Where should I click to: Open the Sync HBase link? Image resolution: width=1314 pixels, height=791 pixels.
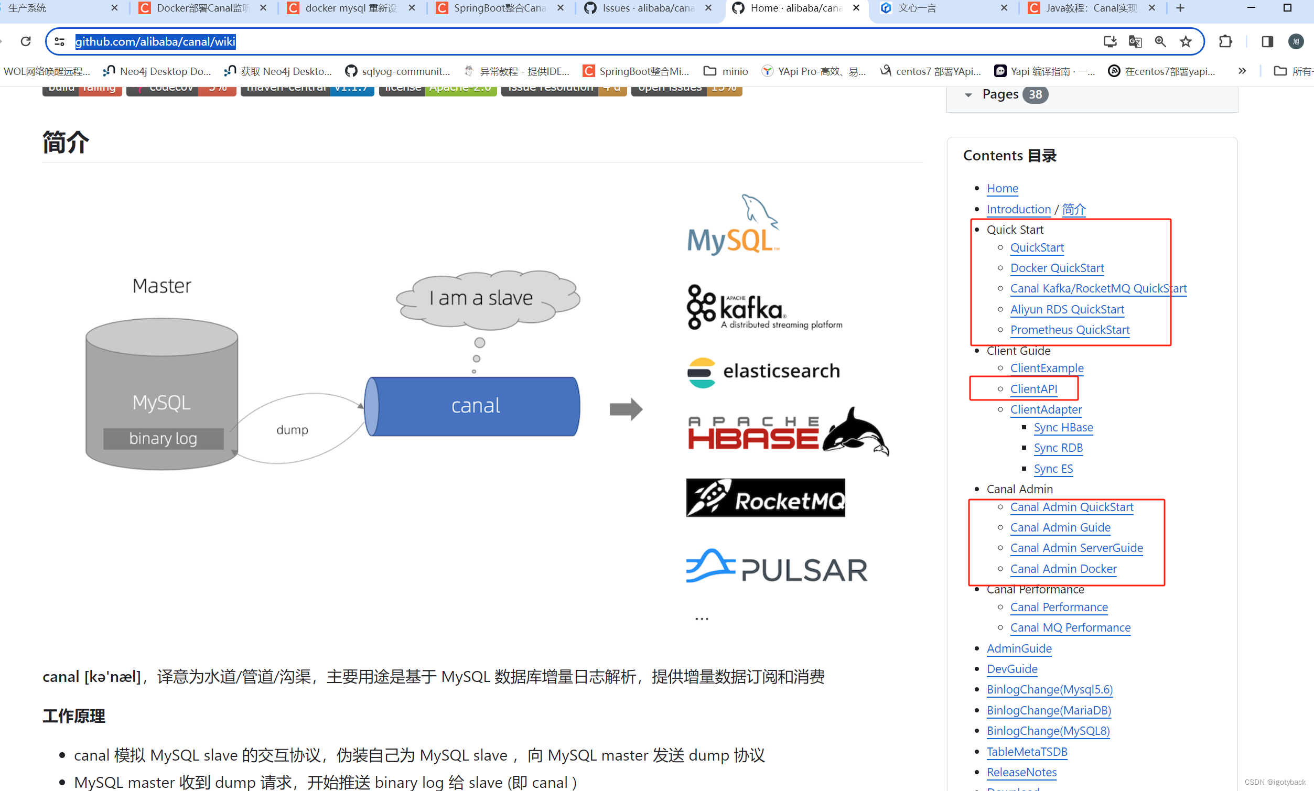coord(1063,427)
